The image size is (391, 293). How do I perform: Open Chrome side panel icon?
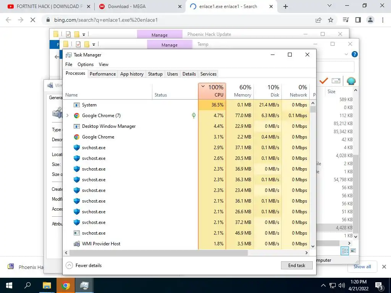[358, 20]
